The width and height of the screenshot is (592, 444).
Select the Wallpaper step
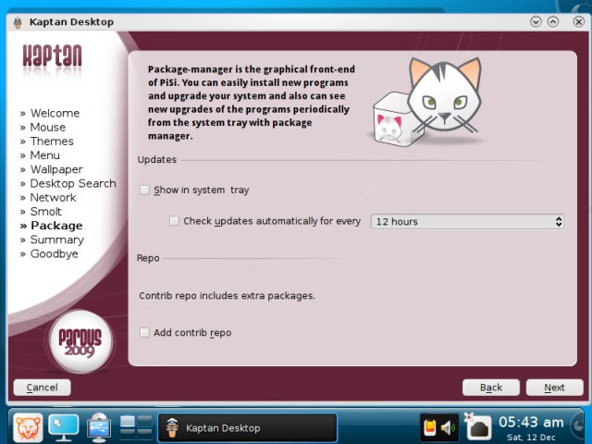56,169
